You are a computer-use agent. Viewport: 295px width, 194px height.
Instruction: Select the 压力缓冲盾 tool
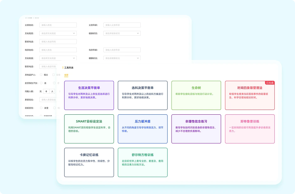tap(142, 129)
